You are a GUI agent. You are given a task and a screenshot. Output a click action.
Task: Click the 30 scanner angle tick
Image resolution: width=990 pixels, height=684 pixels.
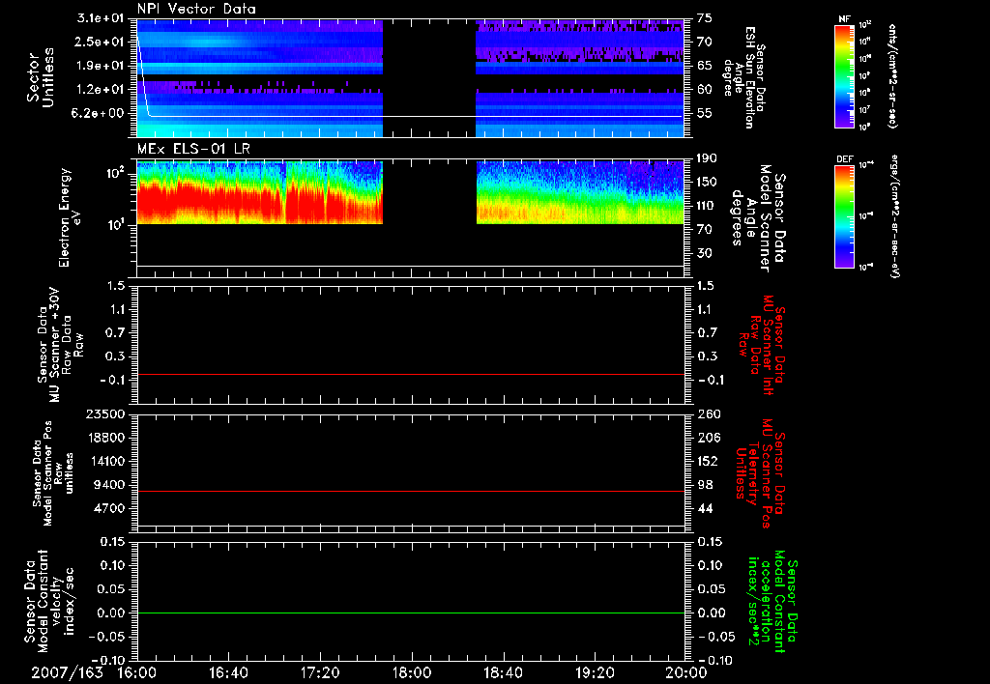point(704,253)
